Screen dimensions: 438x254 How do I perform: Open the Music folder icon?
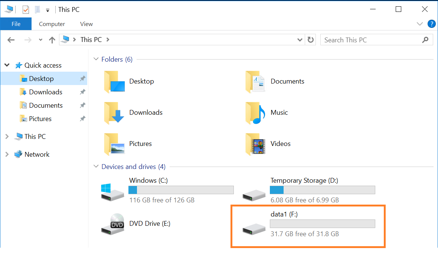click(255, 113)
